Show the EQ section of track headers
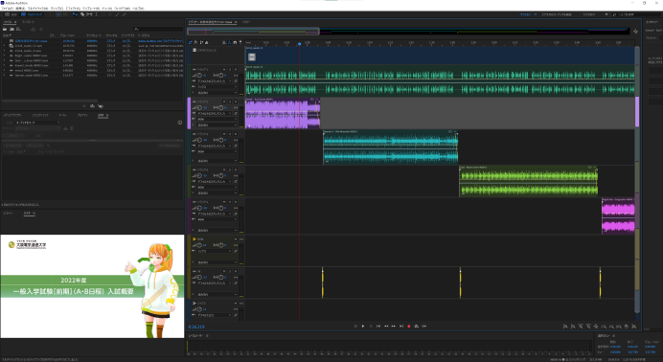 tap(206, 42)
